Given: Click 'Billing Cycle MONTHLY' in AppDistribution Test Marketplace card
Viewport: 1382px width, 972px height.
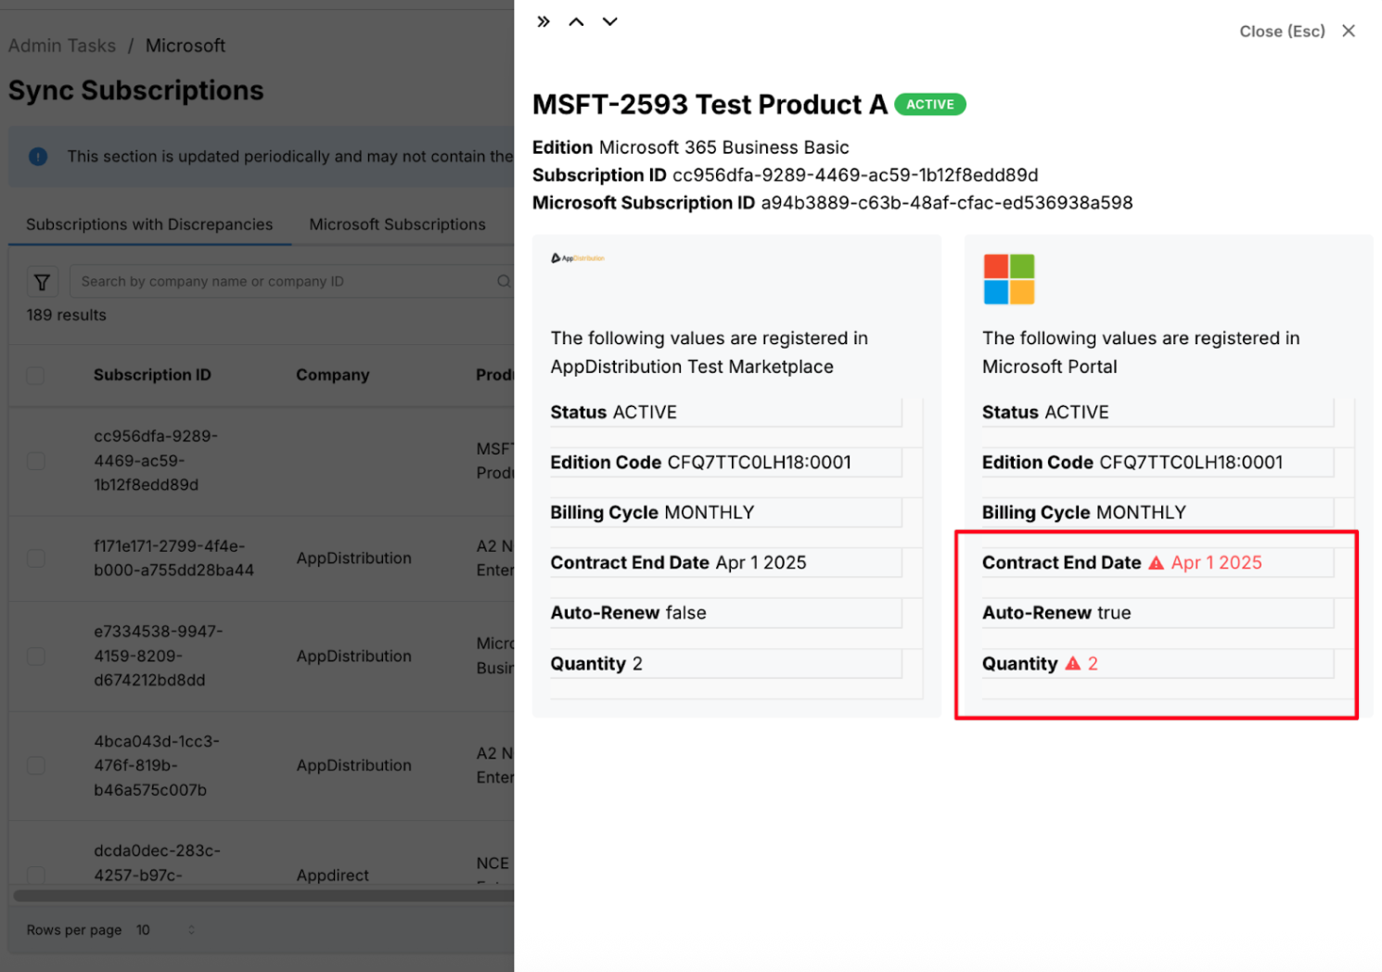Looking at the screenshot, I should [652, 512].
